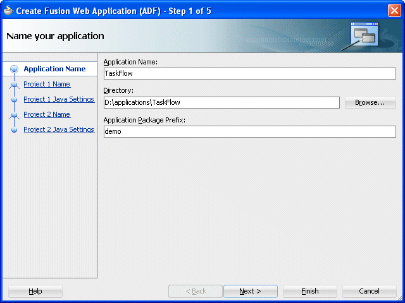Select the Application Name step bullet
This screenshot has width=405, height=303.
[x=14, y=69]
